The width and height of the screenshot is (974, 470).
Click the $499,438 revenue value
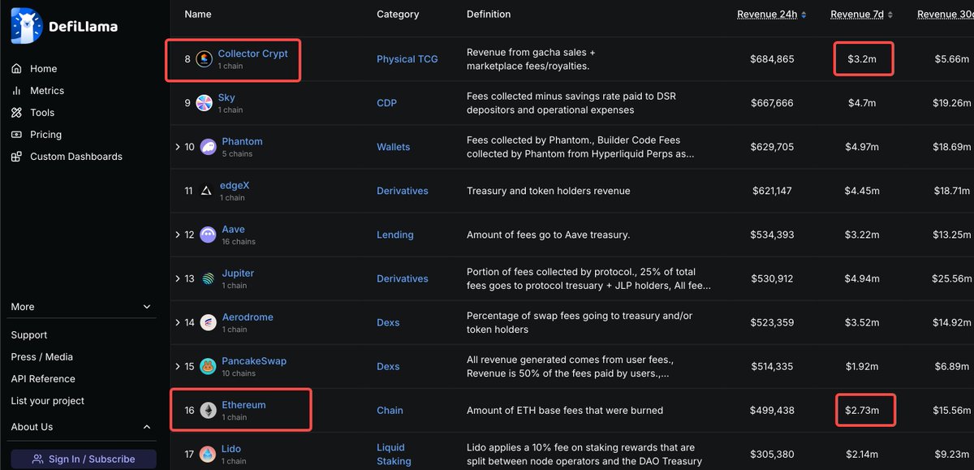point(772,410)
